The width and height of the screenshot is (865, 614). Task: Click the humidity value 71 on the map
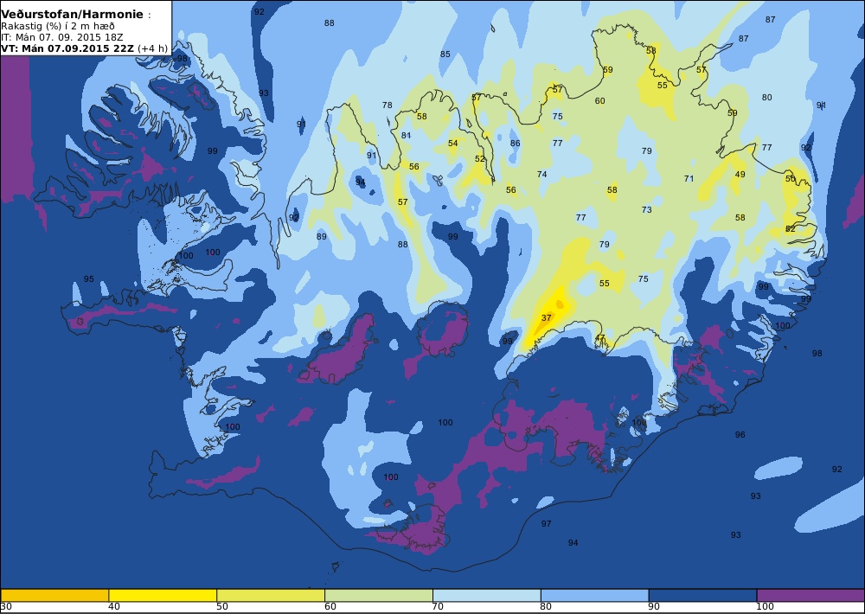pos(689,179)
